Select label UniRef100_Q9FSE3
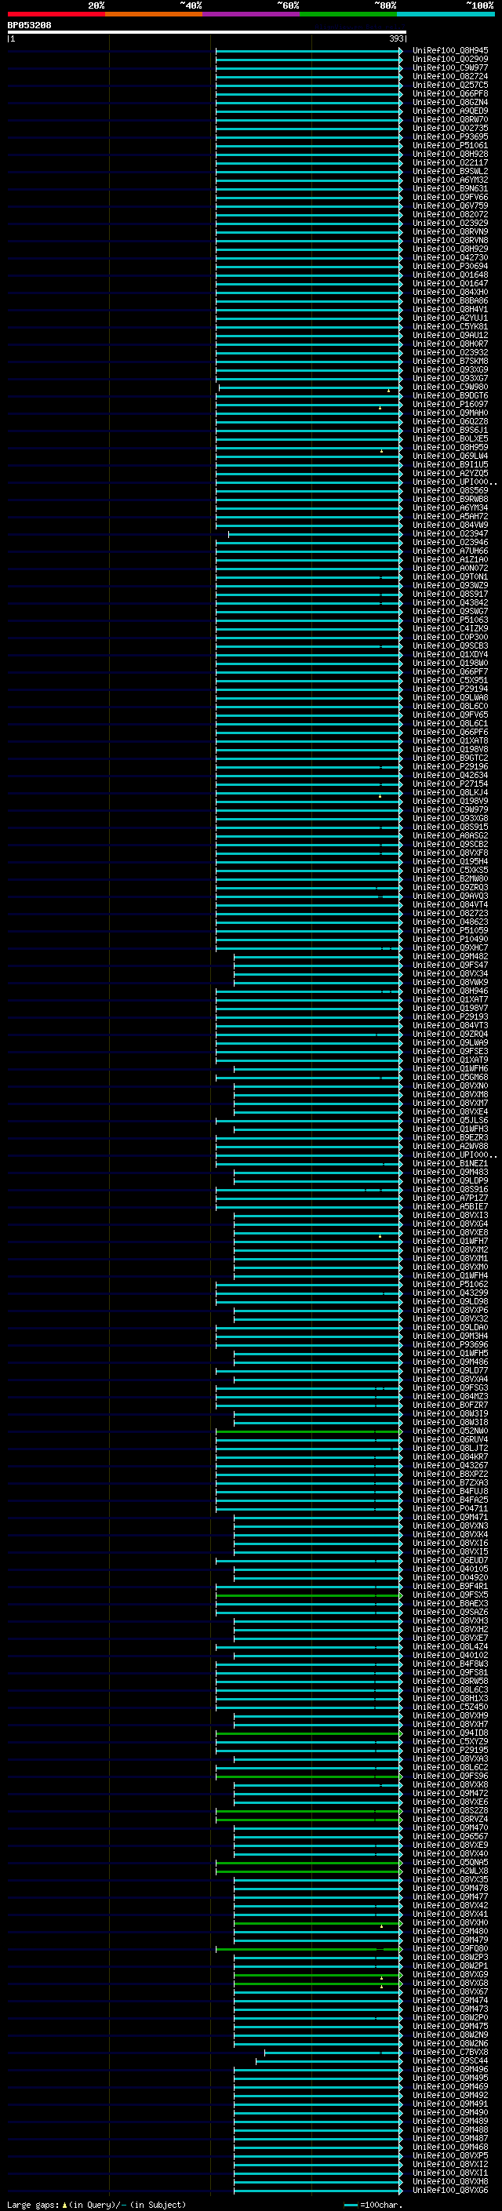This screenshot has height=2211, width=502. coord(450,1050)
